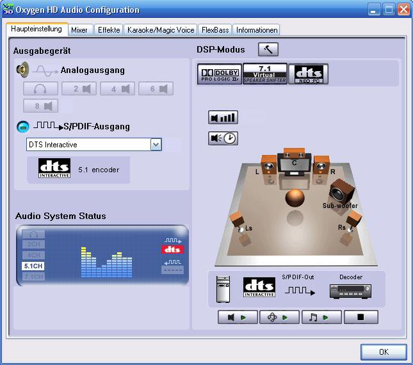Open the Karaoke/Magic Voice tab
Viewport: 413px width, 365px height.
[161, 30]
